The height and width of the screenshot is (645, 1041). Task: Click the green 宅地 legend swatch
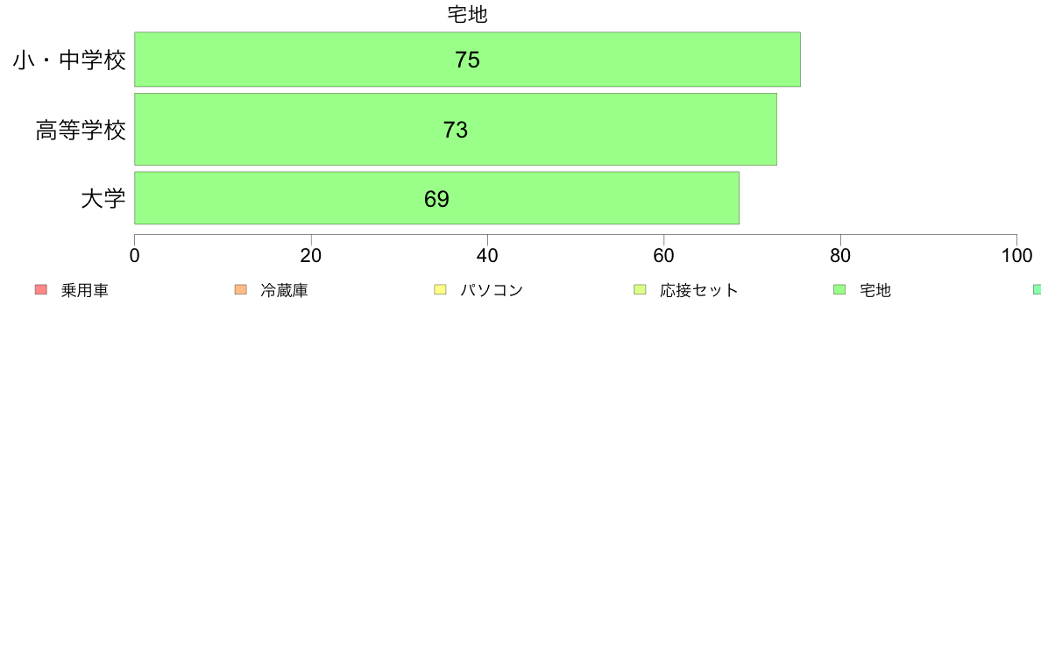(x=839, y=289)
